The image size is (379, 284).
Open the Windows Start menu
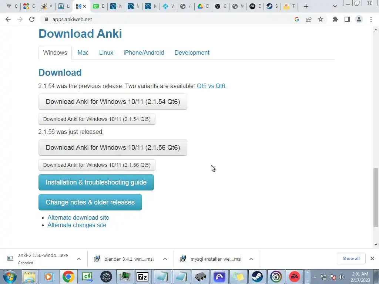click(10, 277)
